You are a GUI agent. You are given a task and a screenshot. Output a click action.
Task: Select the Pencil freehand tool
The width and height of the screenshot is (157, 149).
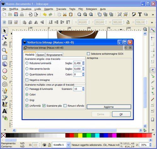point(5,91)
